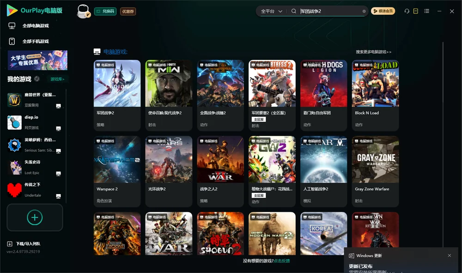Screen dimensions: 462x273
Task: Open the 使命召唤:现代战争2 game card
Action: click(x=169, y=95)
